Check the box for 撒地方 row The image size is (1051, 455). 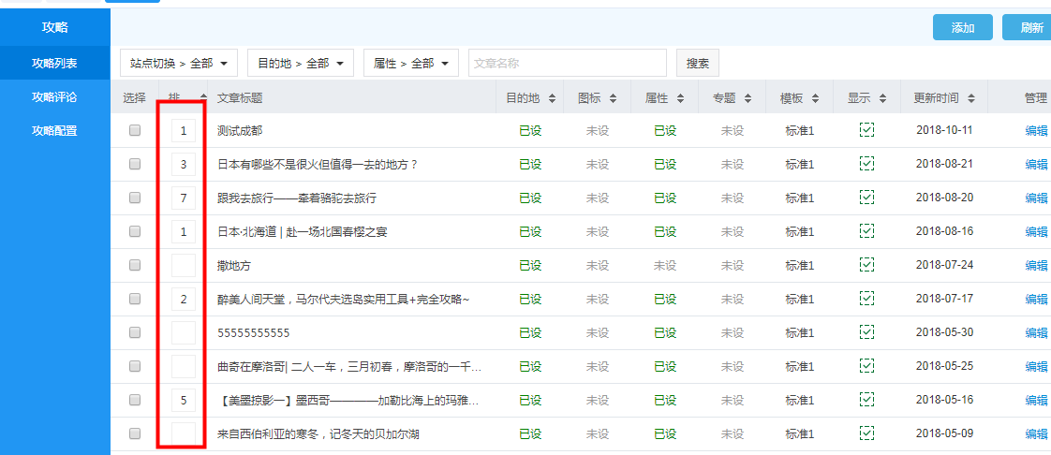coord(135,265)
